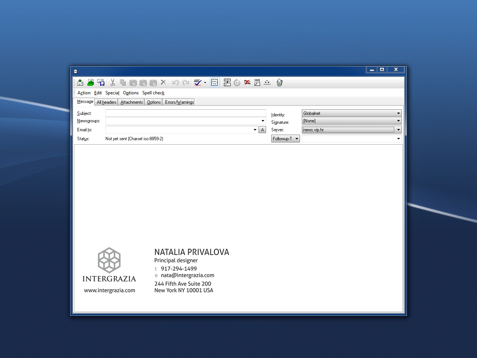Expand the Email to dropdown arrow
Viewport: 477px width, 358px height.
[x=255, y=130]
